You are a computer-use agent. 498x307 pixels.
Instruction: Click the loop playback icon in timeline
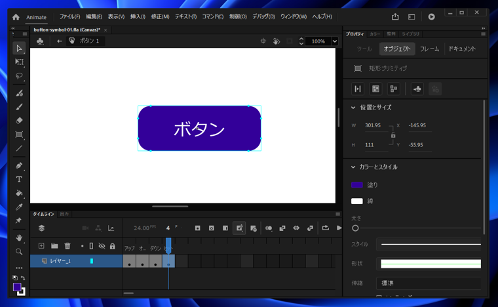[325, 228]
